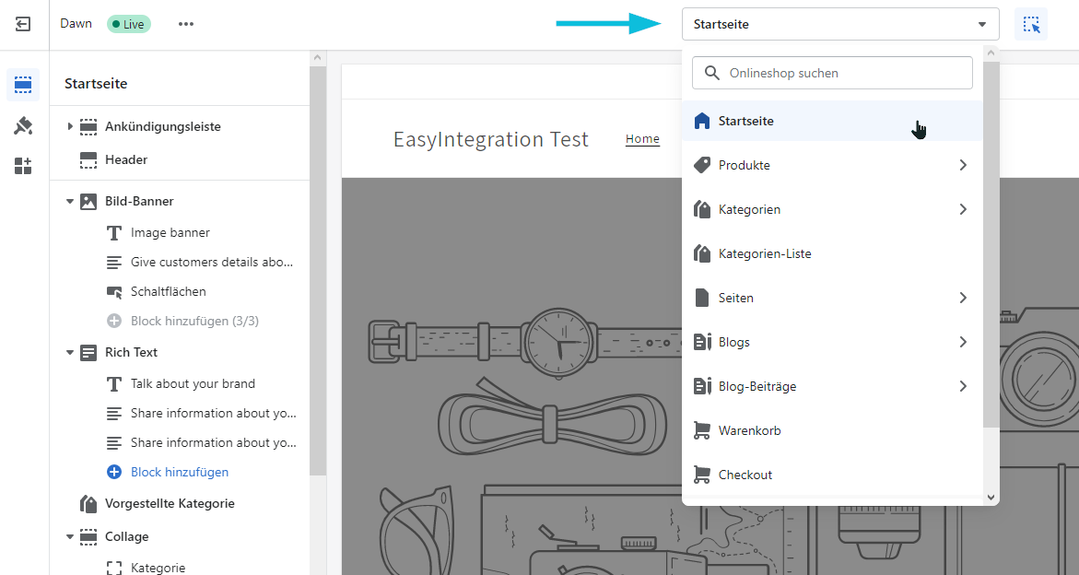Screen dimensions: 1079x575
Task: Click paragraph icon beside Give customers details
Action: [114, 263]
